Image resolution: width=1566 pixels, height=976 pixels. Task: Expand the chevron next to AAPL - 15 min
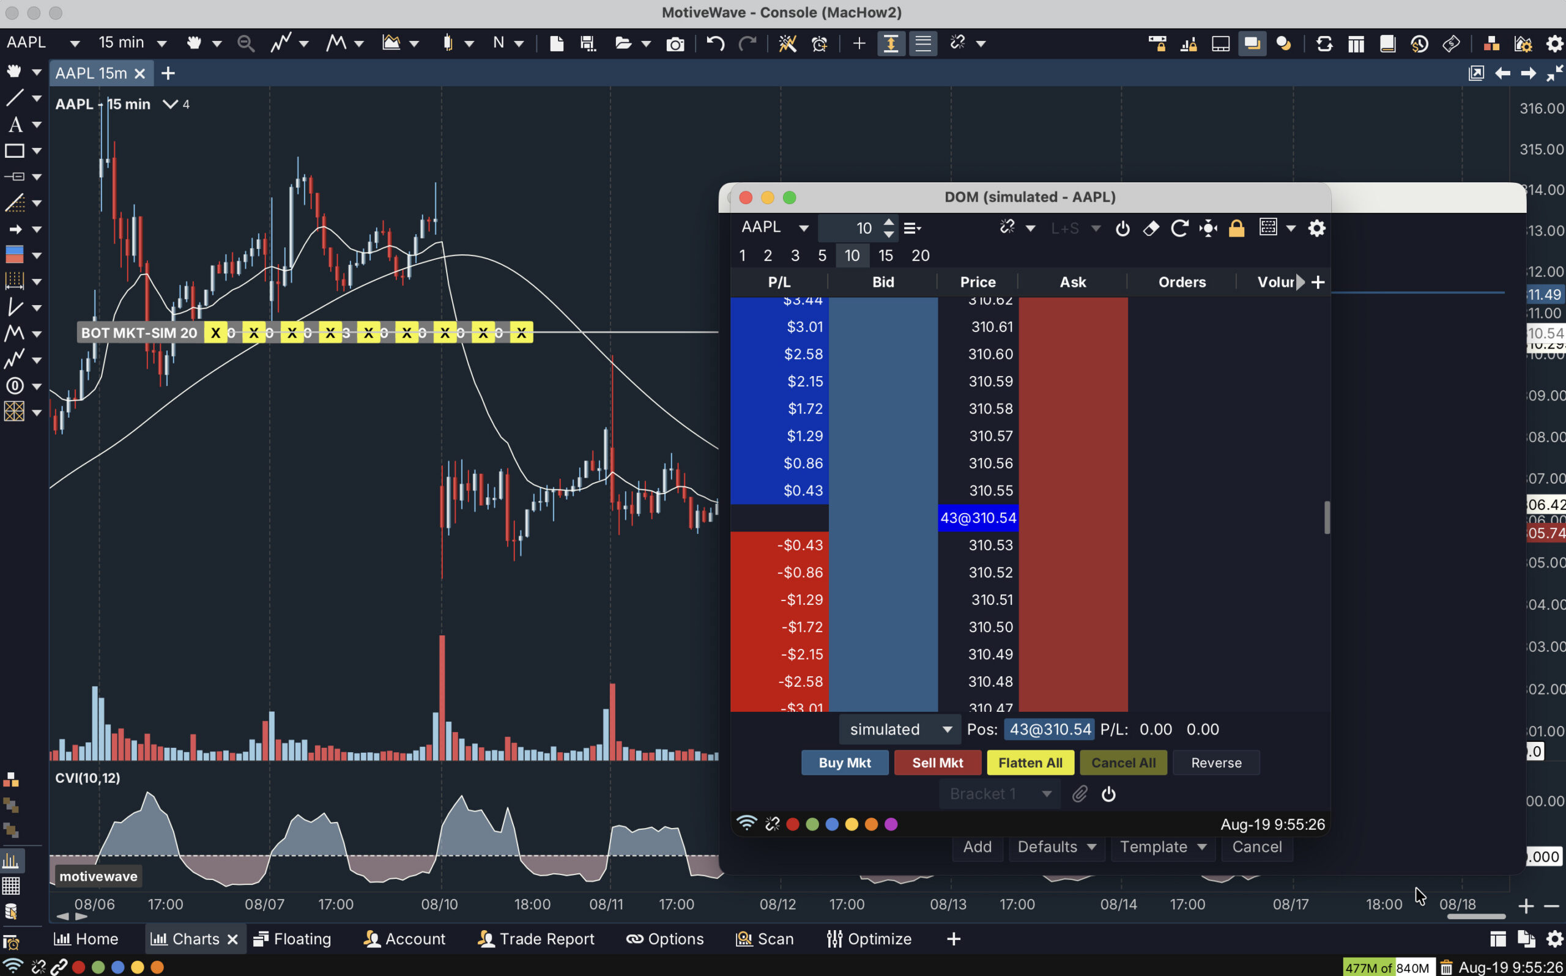[x=170, y=104]
